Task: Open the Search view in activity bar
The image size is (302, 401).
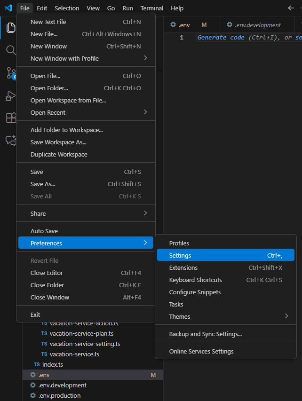Action: [10, 50]
